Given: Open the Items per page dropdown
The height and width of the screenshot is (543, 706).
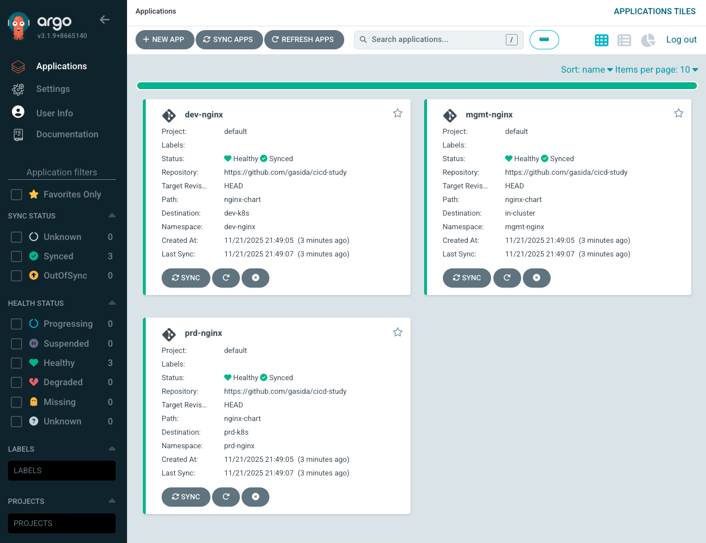Looking at the screenshot, I should [x=657, y=70].
